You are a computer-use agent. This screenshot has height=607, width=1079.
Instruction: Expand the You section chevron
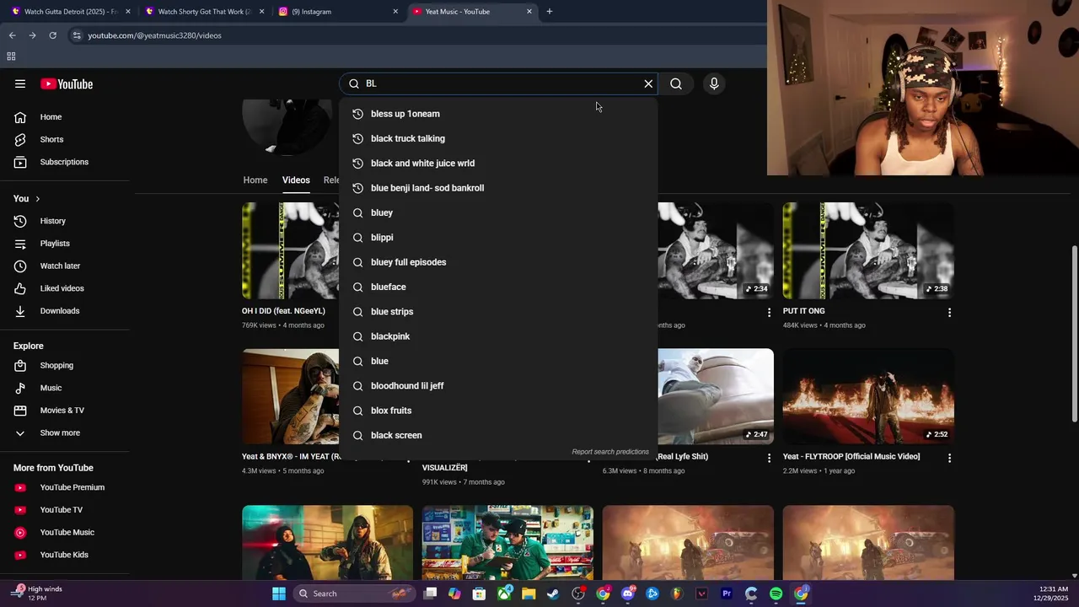tap(37, 199)
